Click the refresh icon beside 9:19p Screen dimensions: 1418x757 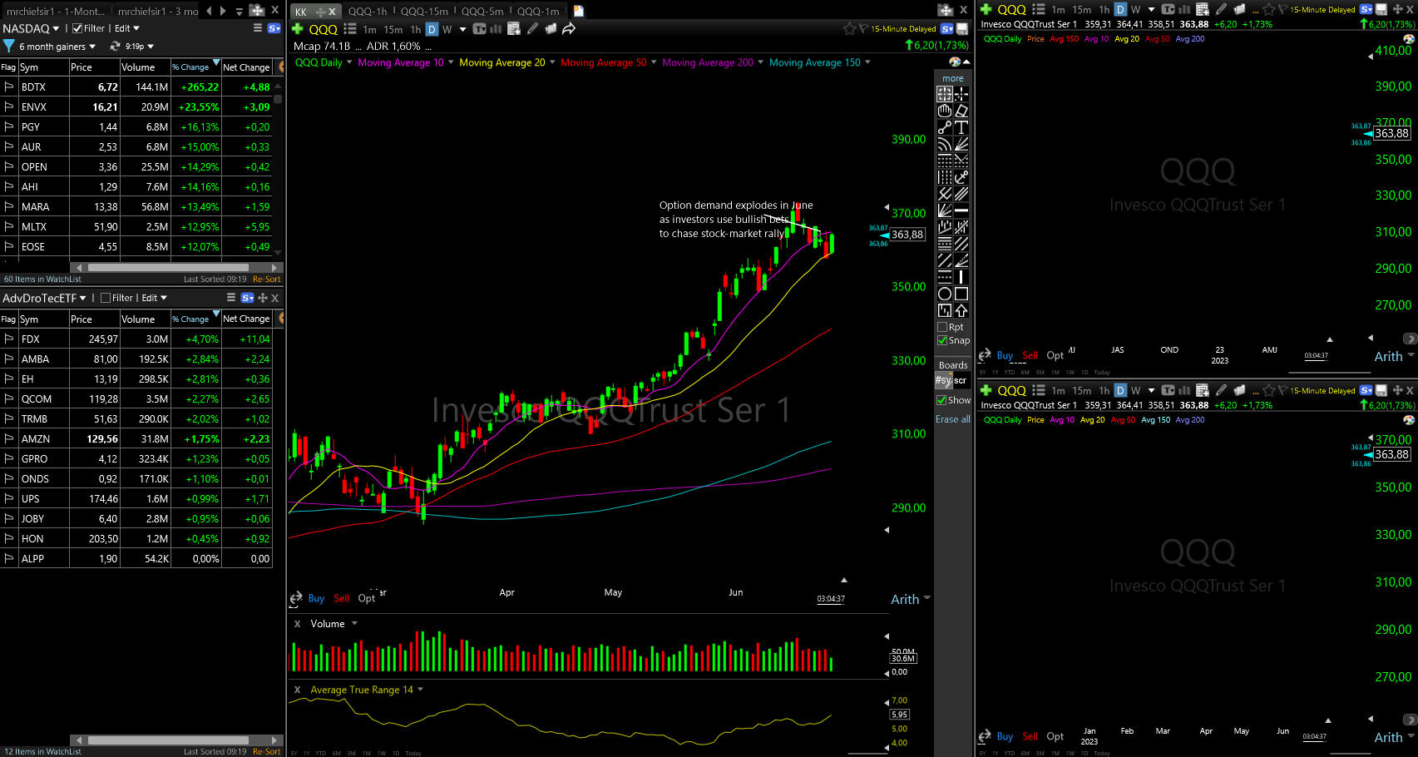[x=116, y=47]
